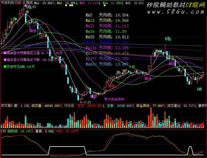Click the narrow white 看底 signal spike
Image resolution: width=207 pixels, height=158 pixels.
point(190,150)
